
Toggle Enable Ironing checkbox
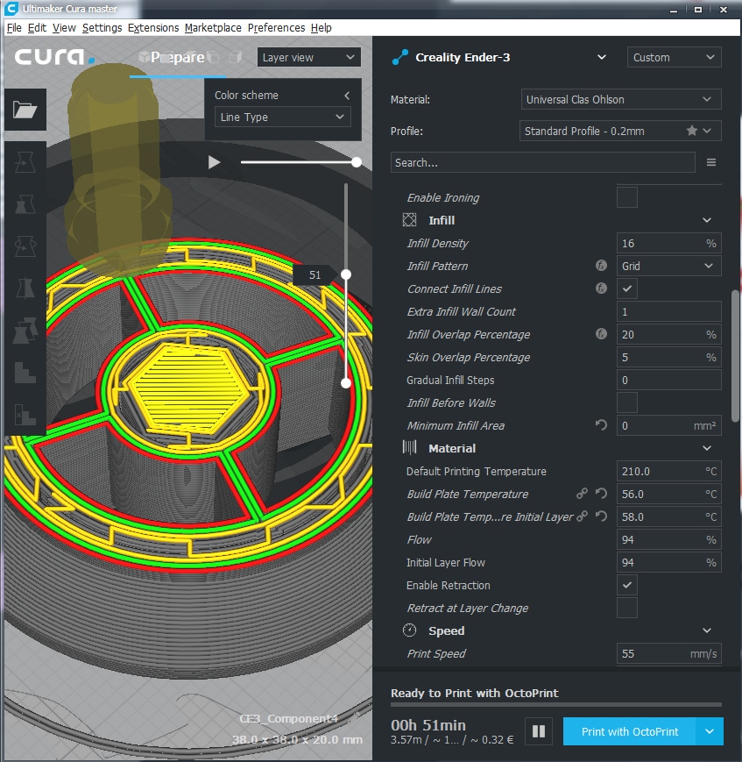click(627, 197)
